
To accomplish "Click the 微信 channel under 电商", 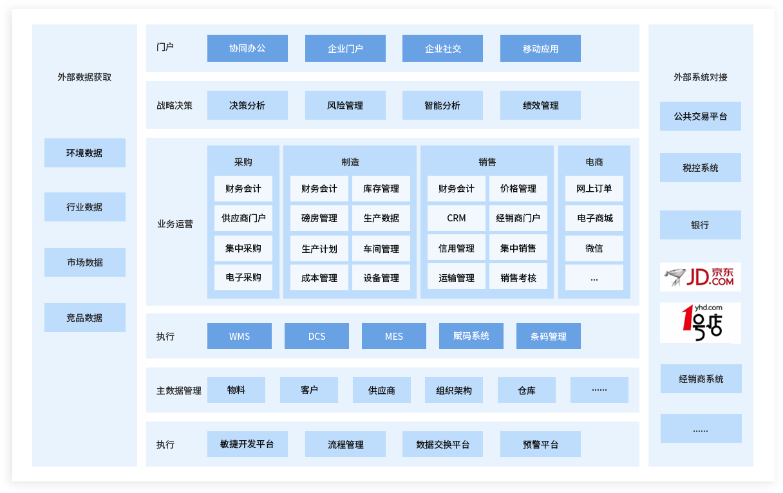I will pos(594,248).
